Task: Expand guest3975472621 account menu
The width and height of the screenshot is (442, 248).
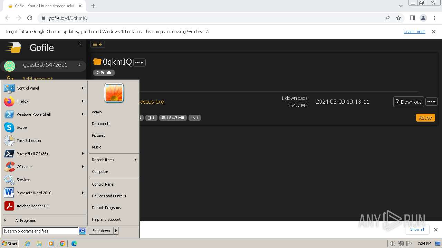Action: tap(43, 65)
